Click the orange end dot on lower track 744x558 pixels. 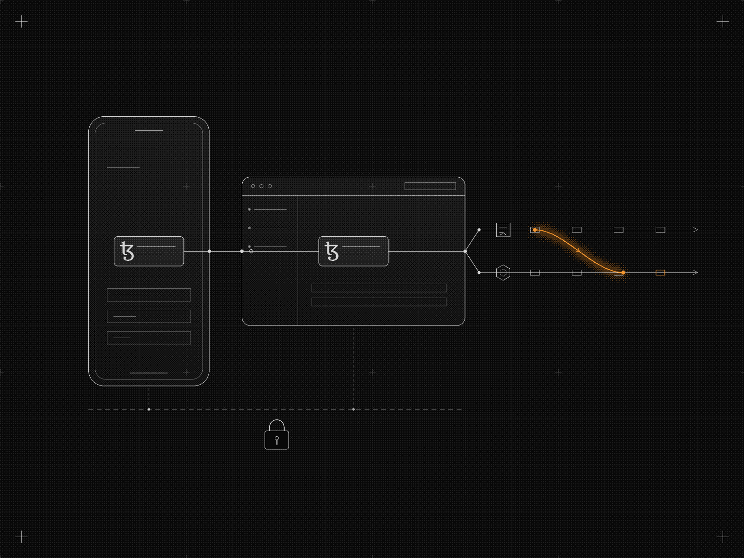(623, 272)
